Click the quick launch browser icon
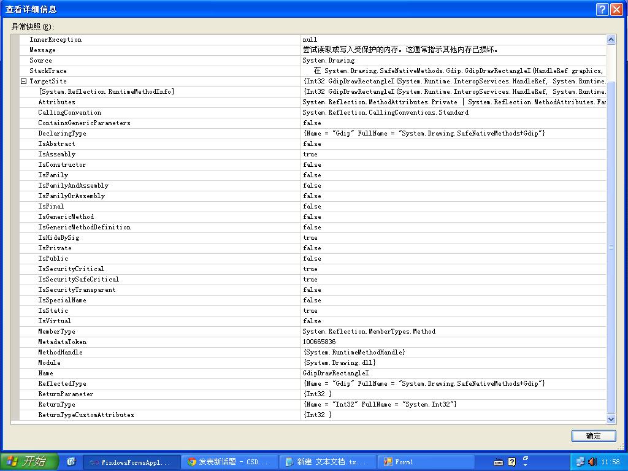 click(x=71, y=462)
